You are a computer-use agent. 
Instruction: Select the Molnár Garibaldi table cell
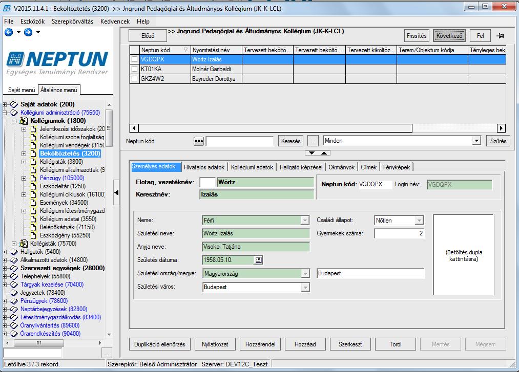(x=217, y=69)
